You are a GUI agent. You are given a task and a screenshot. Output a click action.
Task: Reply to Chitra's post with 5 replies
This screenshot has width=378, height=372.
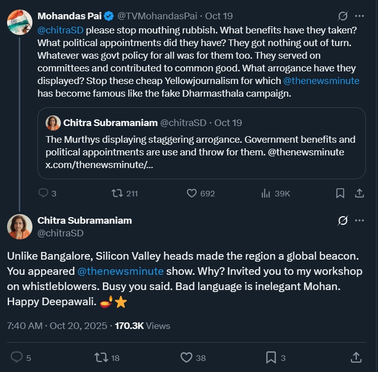click(17, 358)
